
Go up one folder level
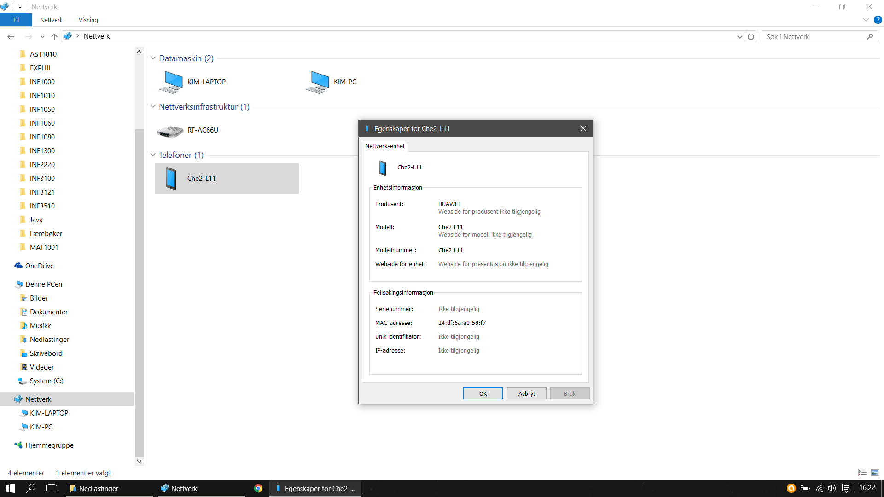point(54,36)
